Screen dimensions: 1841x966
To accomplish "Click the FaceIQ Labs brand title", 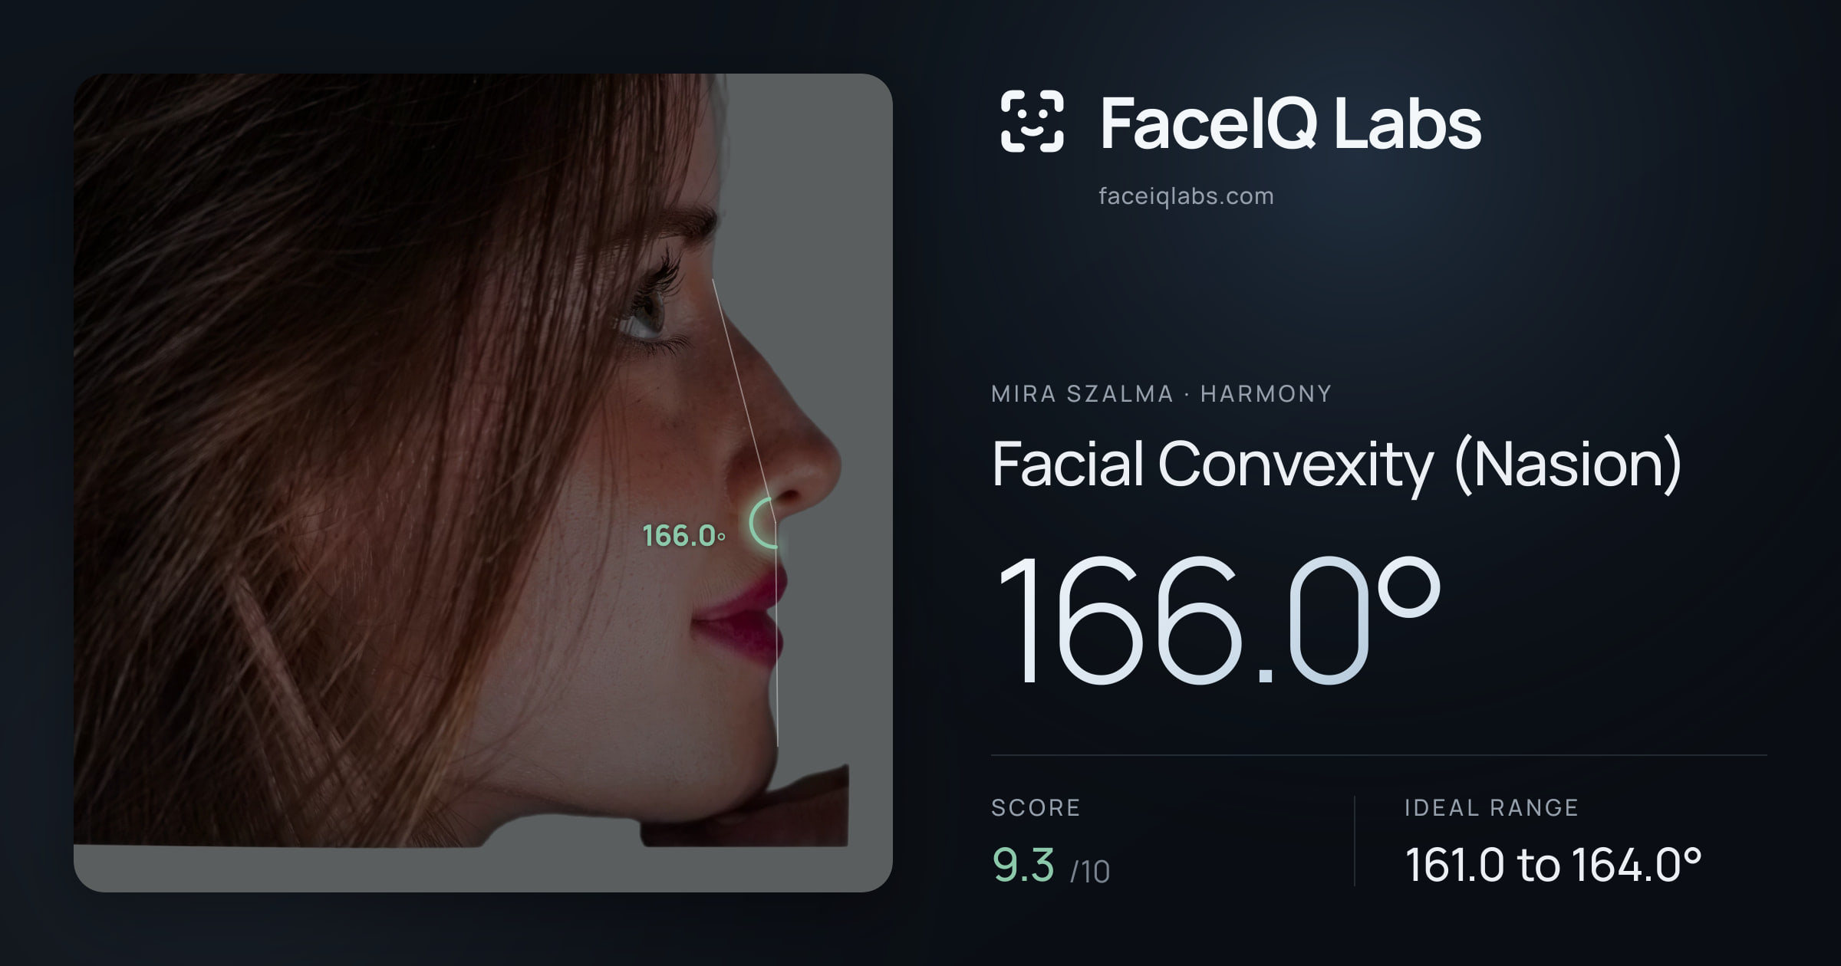I will pyautogui.click(x=1290, y=123).
